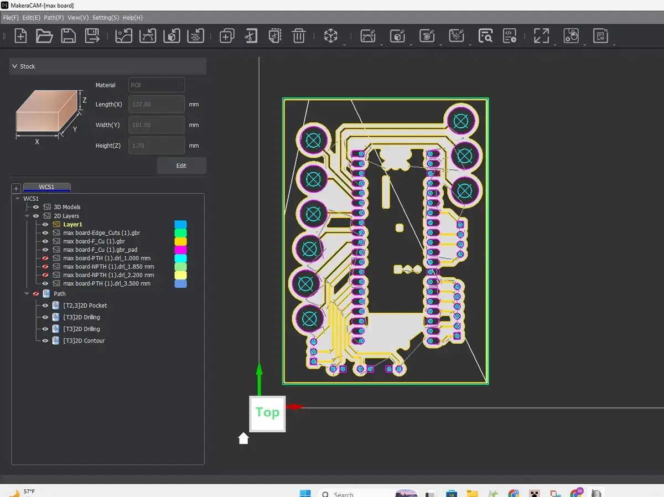Click the trash can Delete icon
Viewport: 664px width, 497px height.
click(x=298, y=37)
